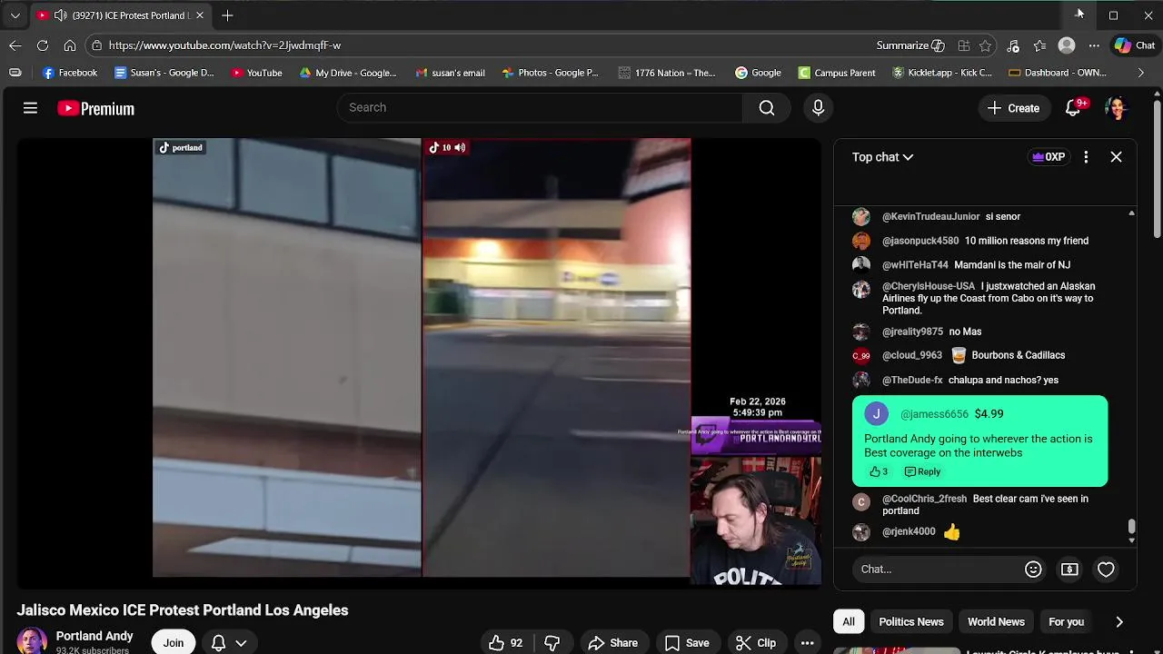The image size is (1163, 654).
Task: Open the Portland Andy channel name link
Action: [94, 636]
